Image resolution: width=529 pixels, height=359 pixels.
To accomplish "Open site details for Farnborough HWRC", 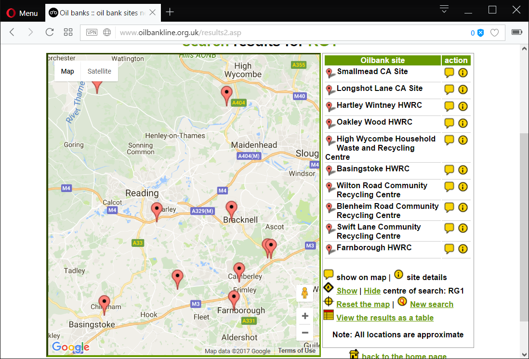I will point(463,249).
